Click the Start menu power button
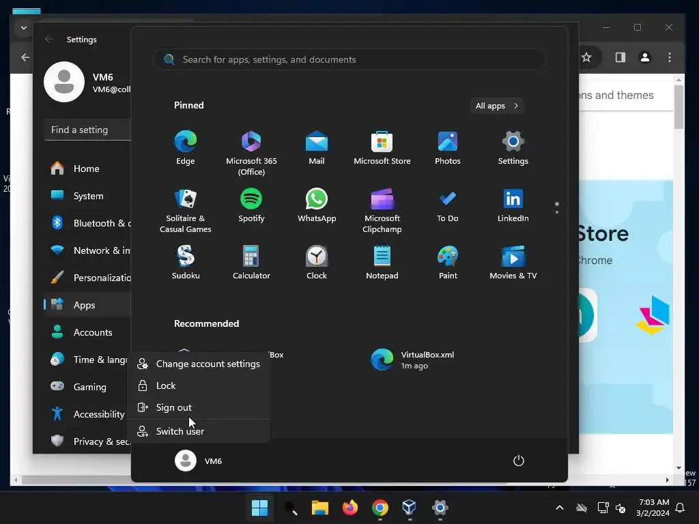Screen dimensions: 699x524 point(519,461)
